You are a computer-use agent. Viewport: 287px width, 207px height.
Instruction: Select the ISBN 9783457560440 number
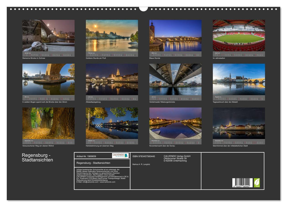144,156
